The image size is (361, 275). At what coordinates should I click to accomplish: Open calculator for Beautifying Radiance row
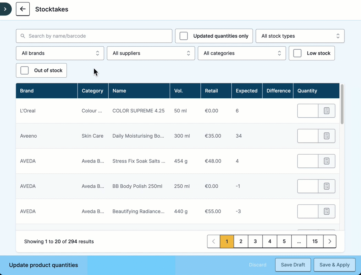pos(327,211)
